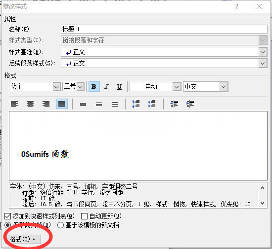Apply single line spacing icon
272x249 pixels.
point(83,104)
